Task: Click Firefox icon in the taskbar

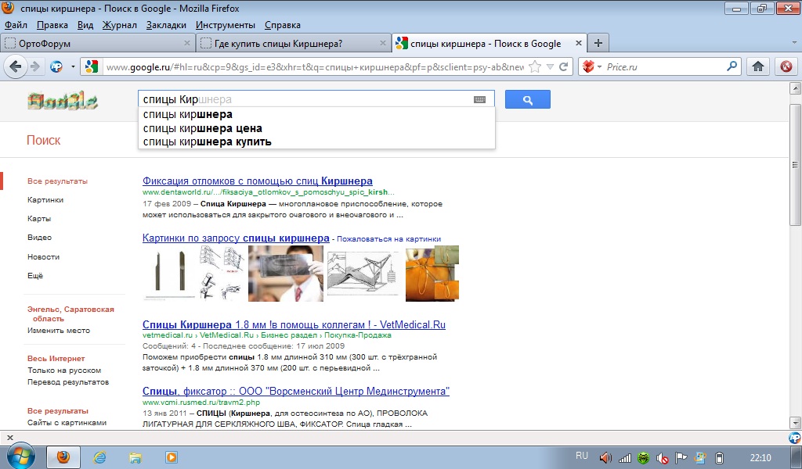Action: tap(63, 456)
